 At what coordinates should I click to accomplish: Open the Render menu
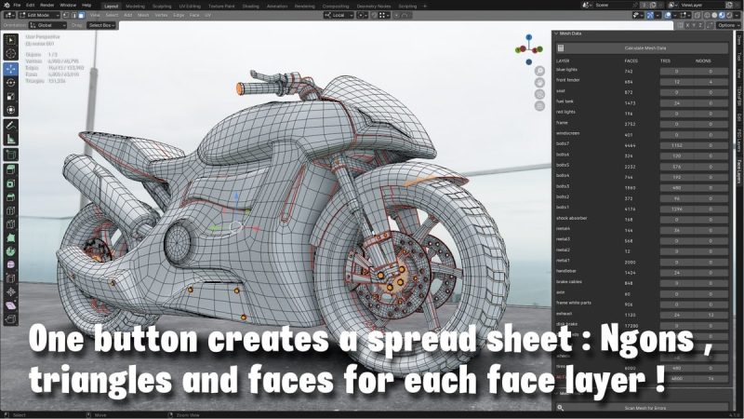click(x=48, y=5)
